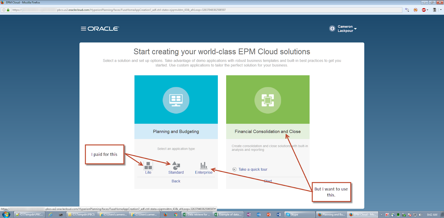This screenshot has width=444, height=218.
Task: Click the volume speaker icon in system tray
Action: pos(421,215)
